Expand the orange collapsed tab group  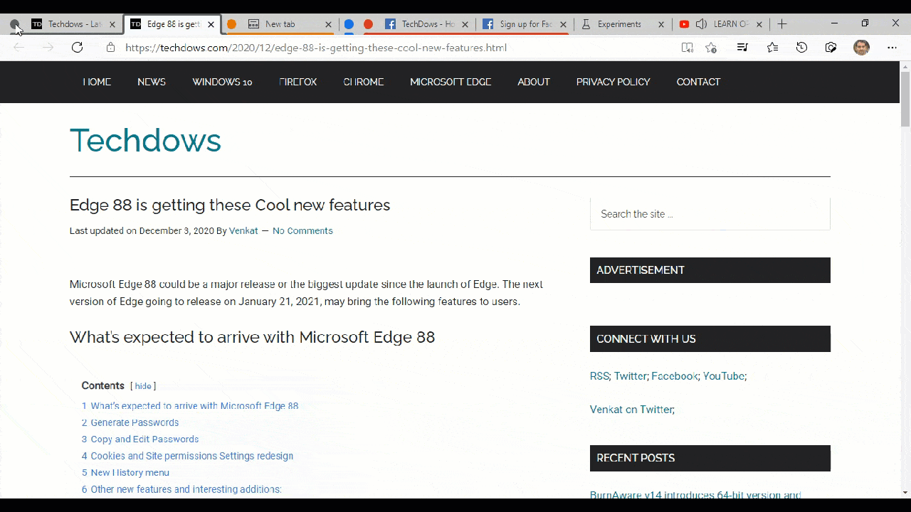pos(231,24)
